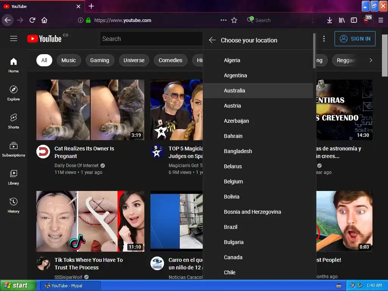The image size is (388, 291).
Task: Choose Bosnia and Herzegovina as location
Action: click(258, 212)
